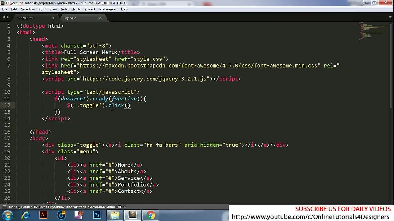Open the Selection menu

click(x=28, y=9)
